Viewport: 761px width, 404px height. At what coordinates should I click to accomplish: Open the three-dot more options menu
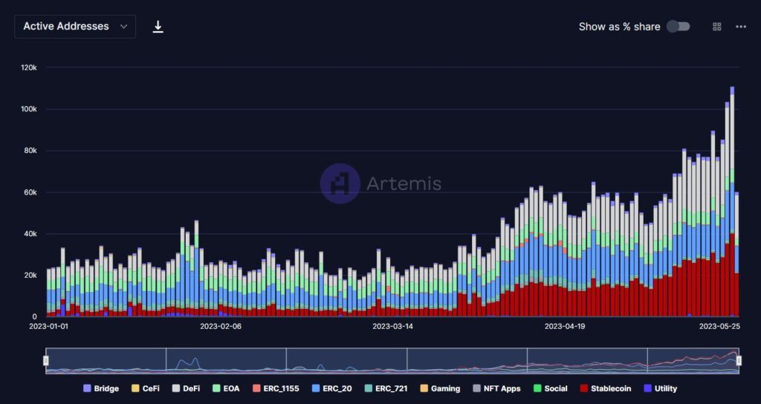pos(741,27)
